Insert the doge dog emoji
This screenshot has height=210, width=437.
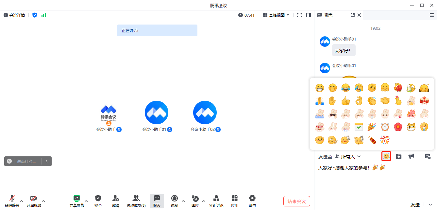point(411,127)
